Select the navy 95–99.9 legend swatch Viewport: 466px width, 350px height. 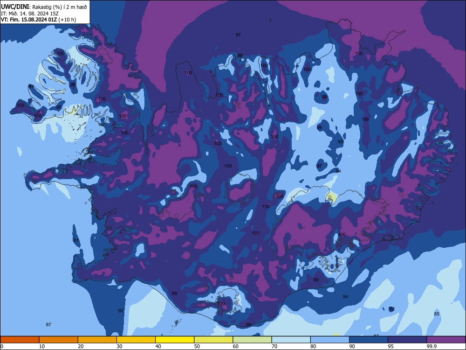click(407, 340)
